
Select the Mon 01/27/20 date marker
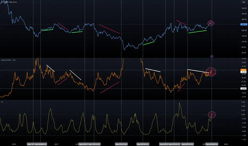[121, 144]
